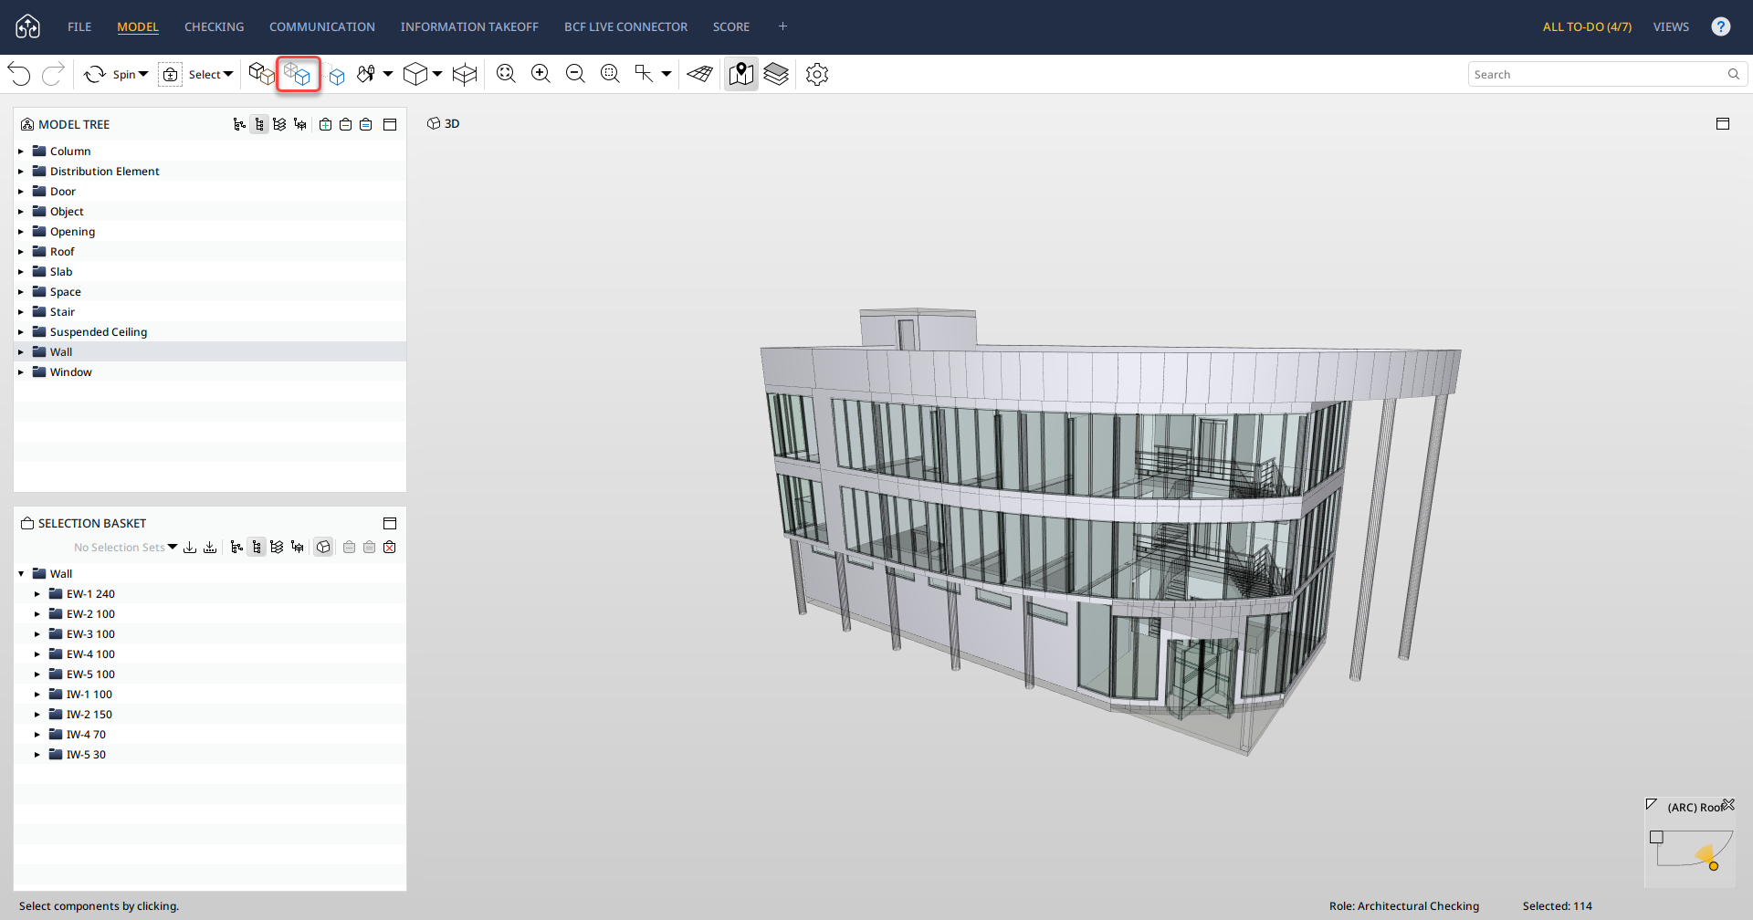Expand the IW-2 150 wall type

pyautogui.click(x=37, y=715)
